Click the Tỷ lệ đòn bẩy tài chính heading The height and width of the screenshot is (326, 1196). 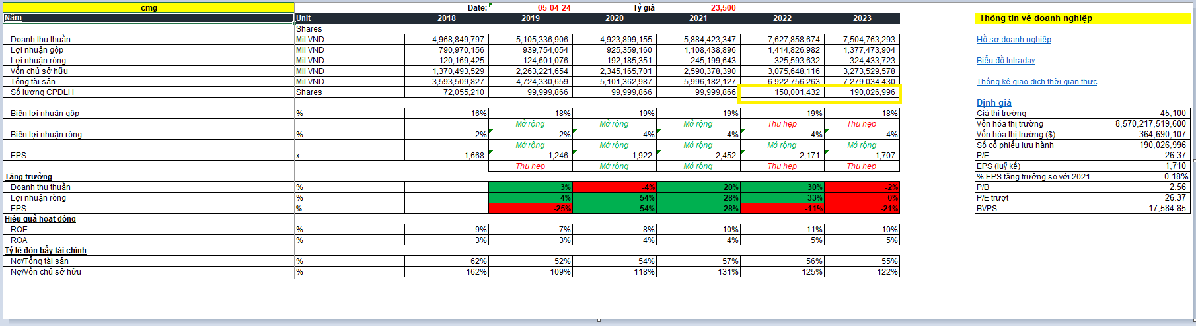tap(46, 251)
